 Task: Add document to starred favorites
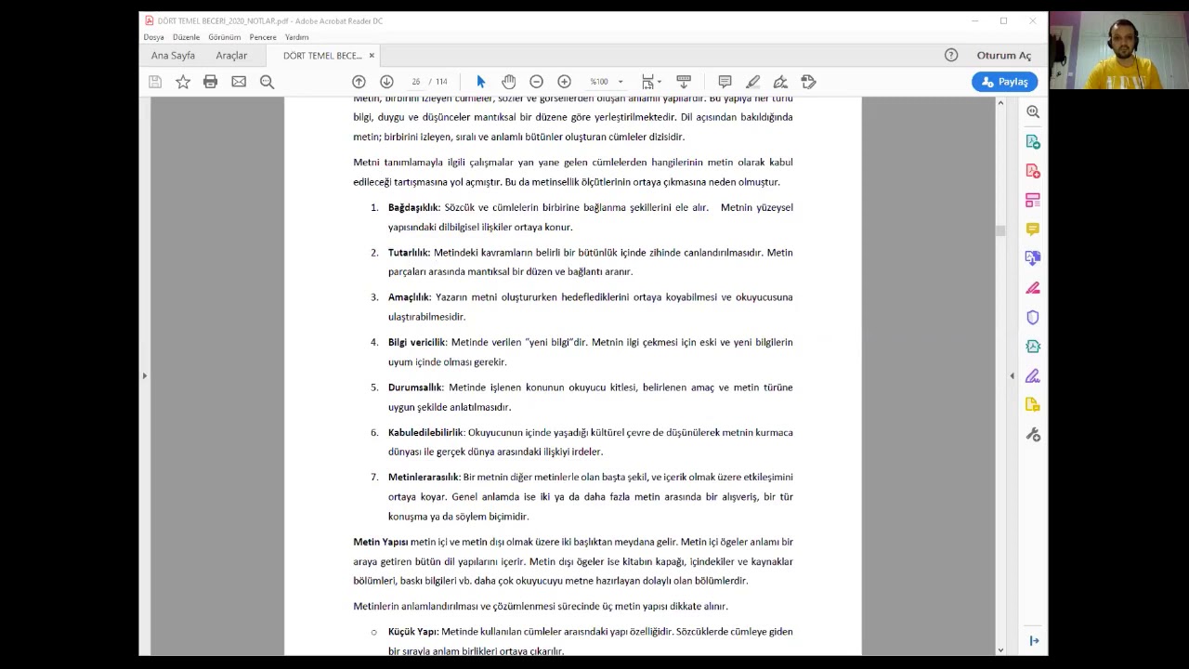coord(183,82)
